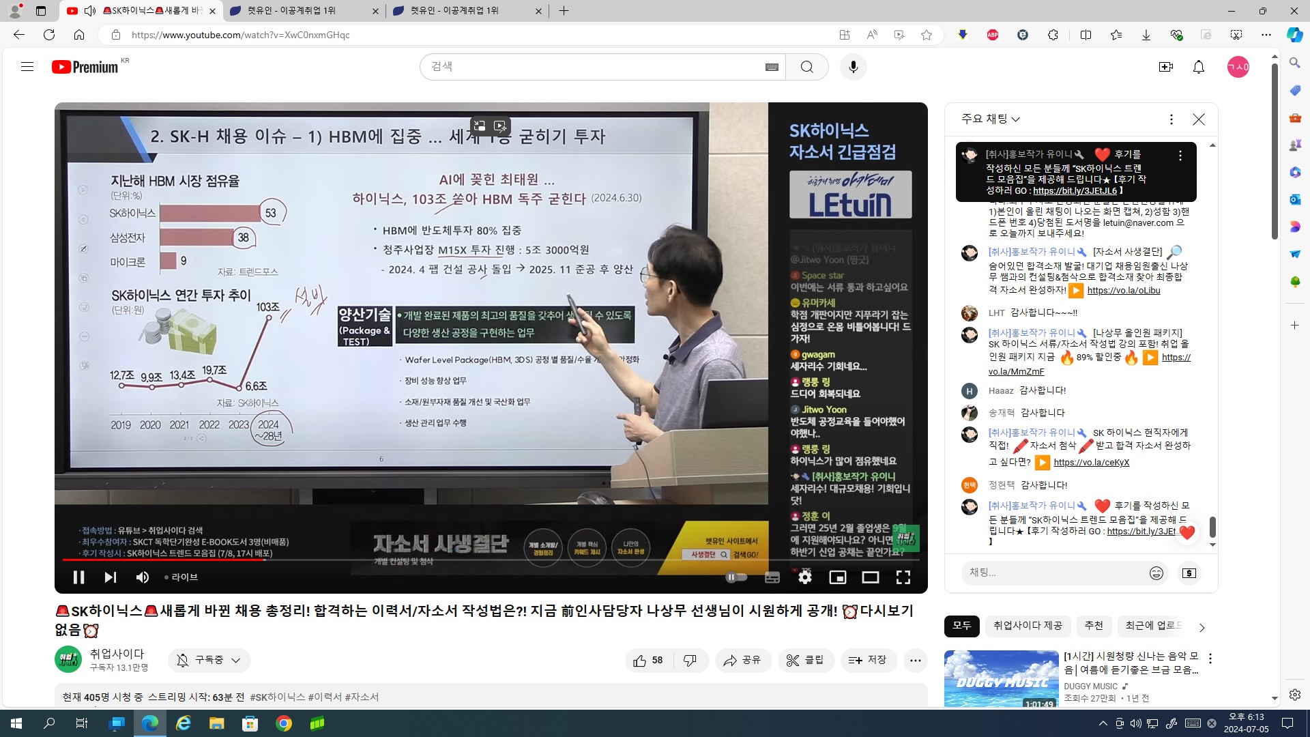1310x737 pixels.
Task: Like the video with thumbs up
Action: [649, 660]
